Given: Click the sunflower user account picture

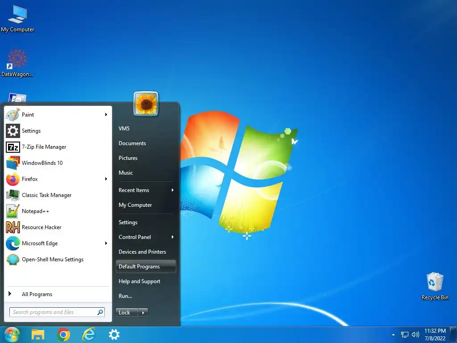Looking at the screenshot, I should [x=146, y=104].
